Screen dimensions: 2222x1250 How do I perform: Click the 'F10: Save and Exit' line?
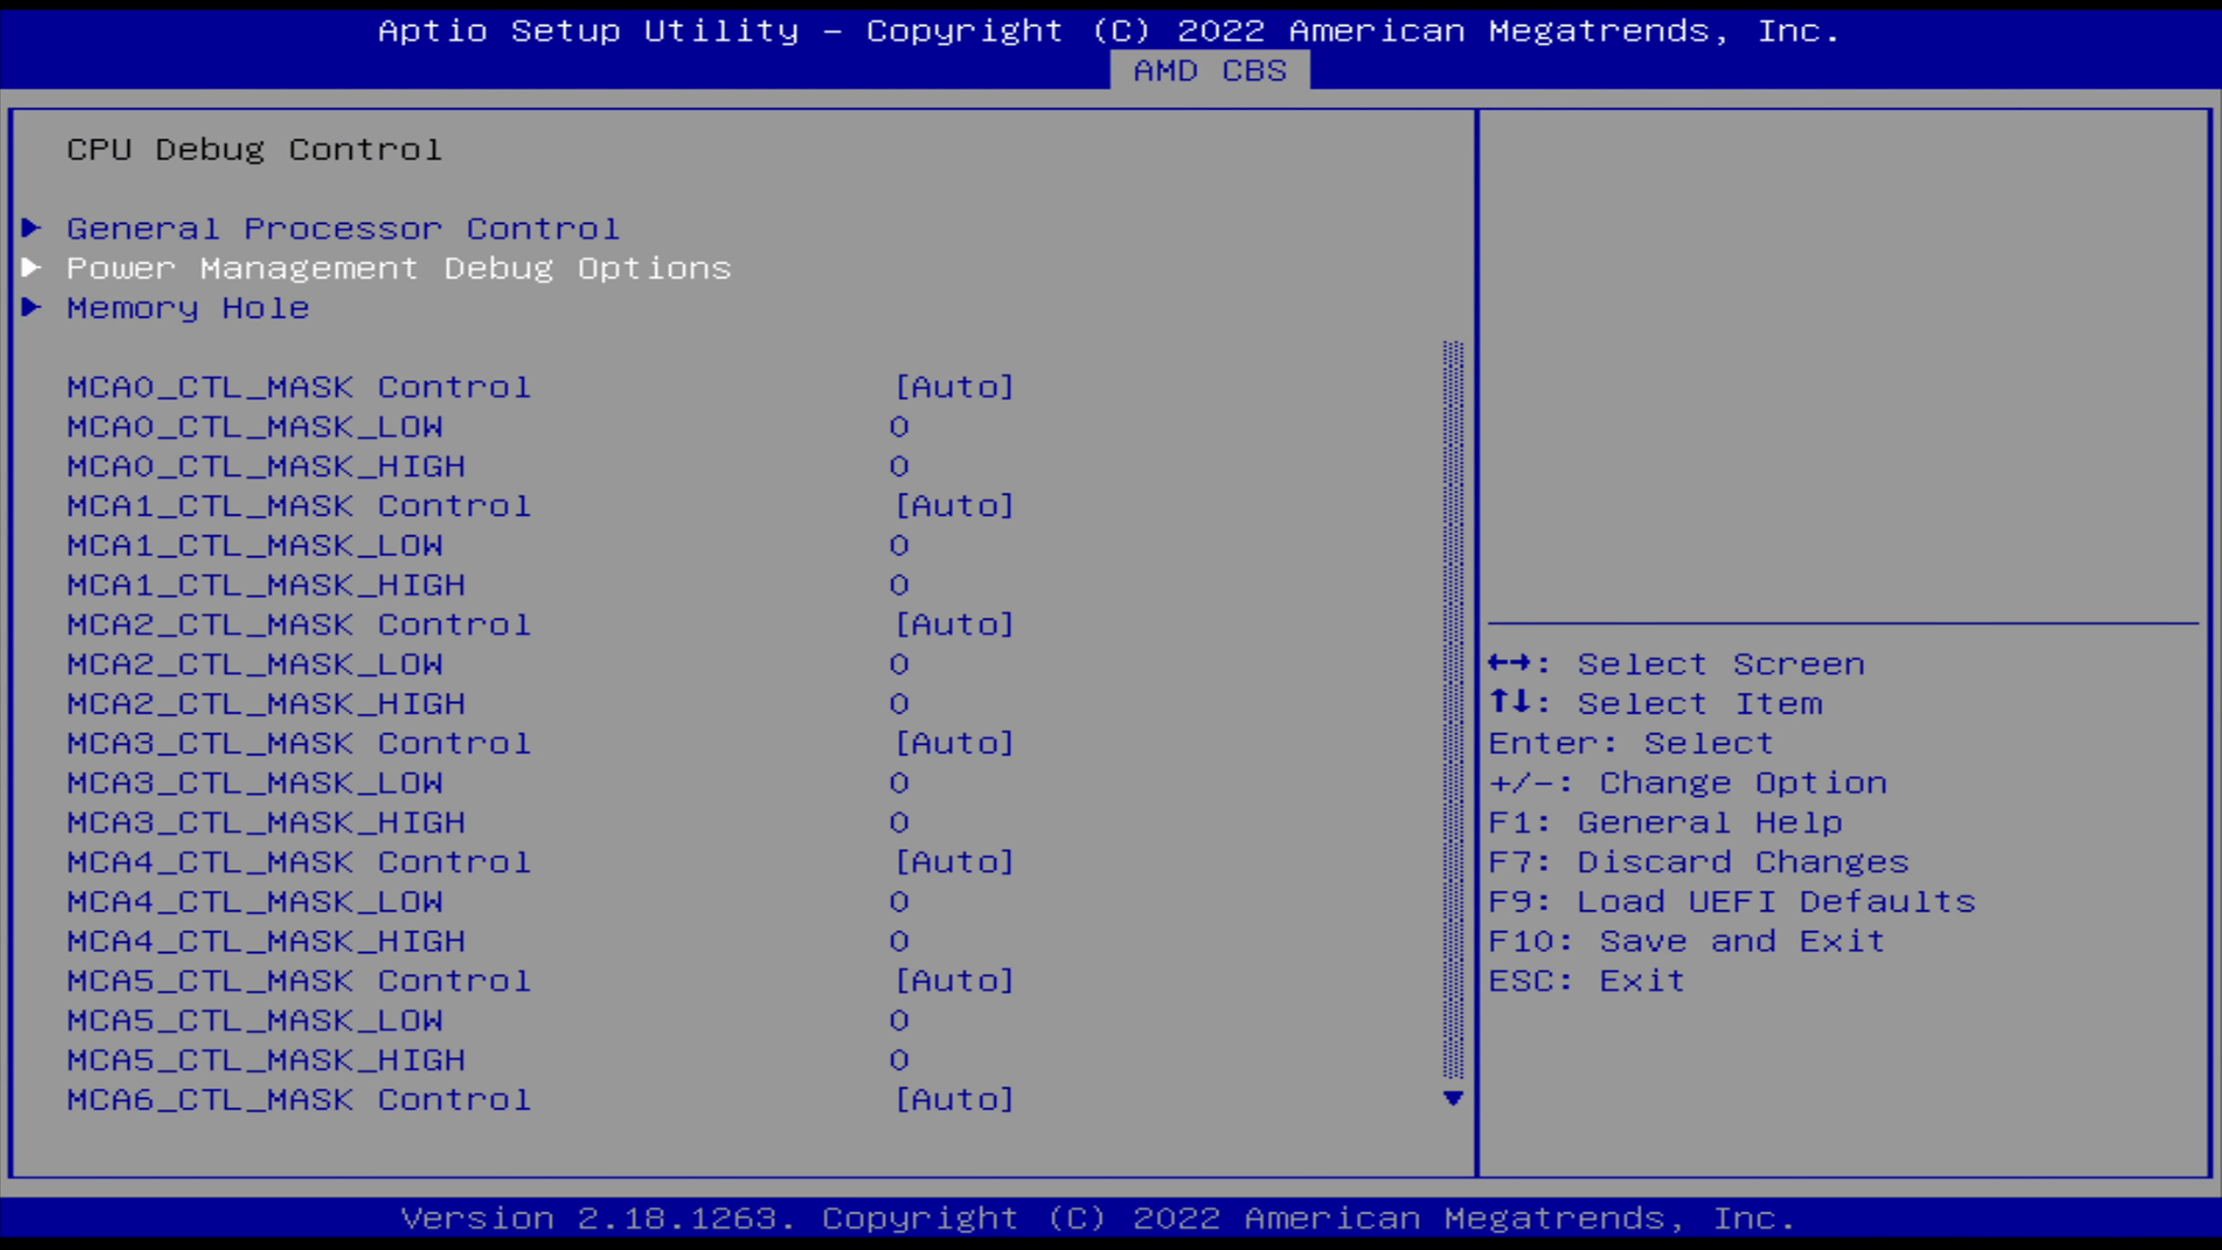1687,941
